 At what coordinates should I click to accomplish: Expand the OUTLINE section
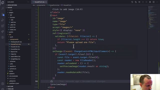click(10, 86)
